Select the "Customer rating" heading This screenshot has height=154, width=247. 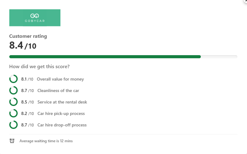[x=28, y=36]
